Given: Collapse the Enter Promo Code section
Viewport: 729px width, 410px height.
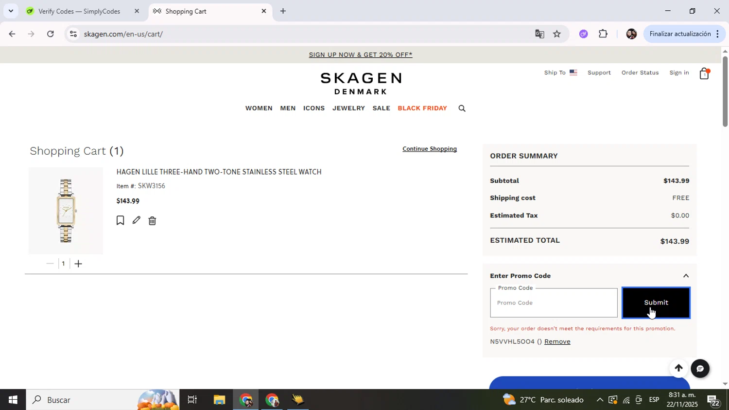Looking at the screenshot, I should coord(686,276).
